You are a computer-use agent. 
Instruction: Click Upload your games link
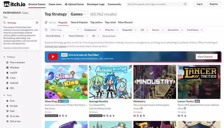pyautogui.click(x=55, y=46)
